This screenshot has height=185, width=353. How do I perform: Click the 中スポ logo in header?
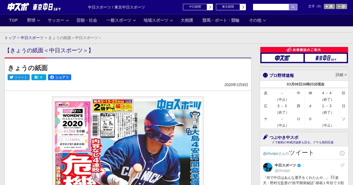pos(18,7)
